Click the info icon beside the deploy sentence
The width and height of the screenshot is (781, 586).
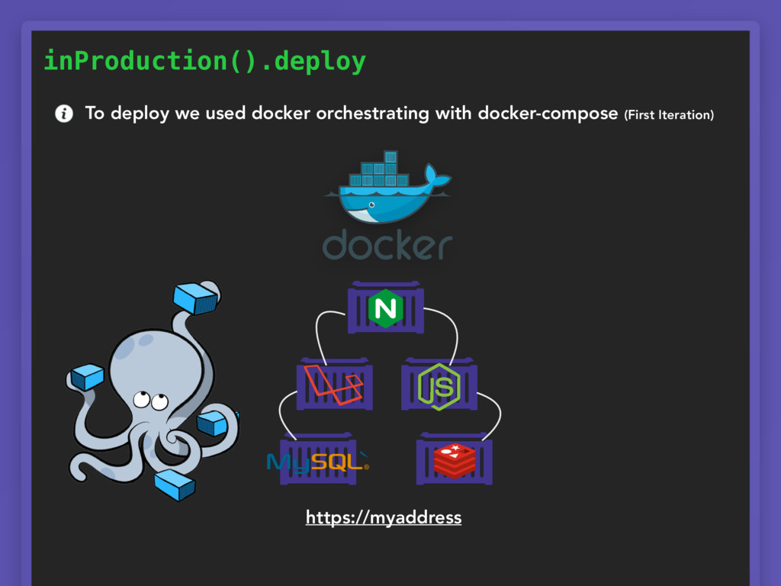point(64,114)
